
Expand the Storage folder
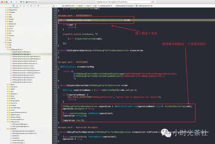6,35
